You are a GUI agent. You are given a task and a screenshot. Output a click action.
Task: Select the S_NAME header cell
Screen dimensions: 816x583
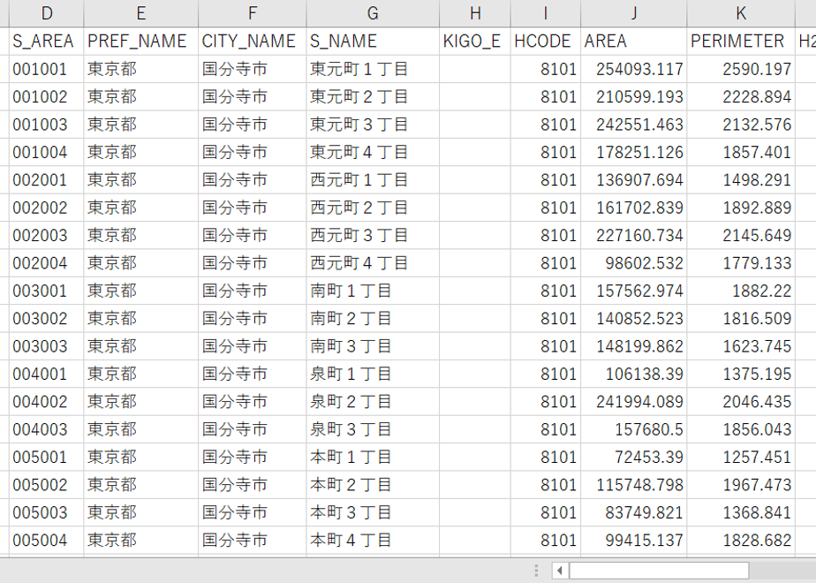373,42
